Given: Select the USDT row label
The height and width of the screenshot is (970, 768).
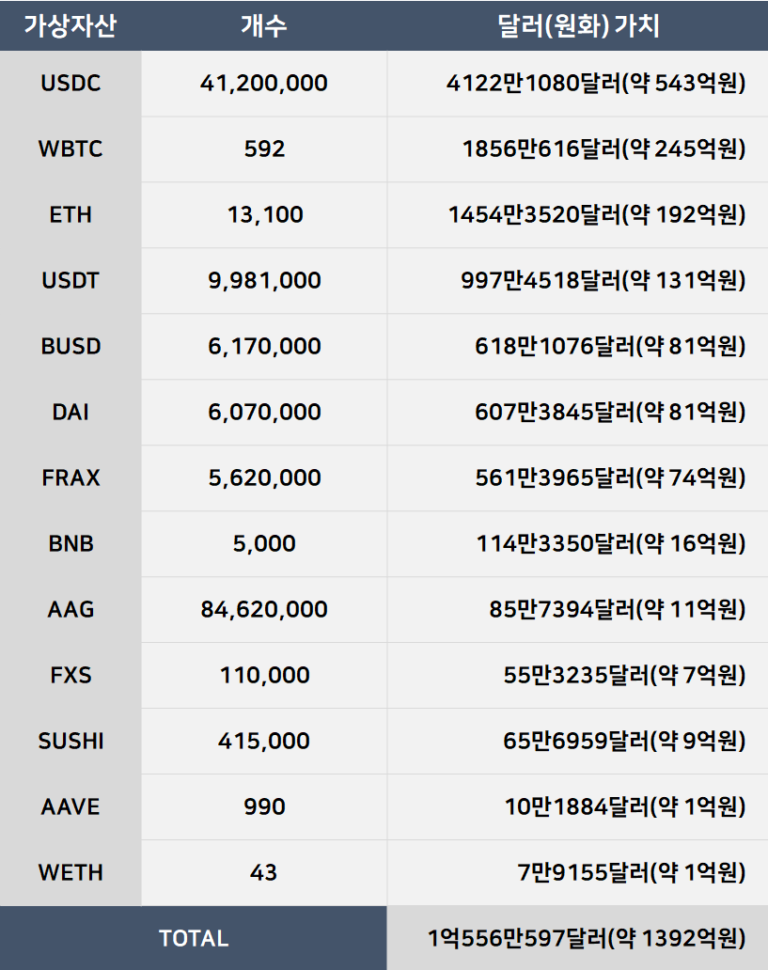Looking at the screenshot, I should pyautogui.click(x=71, y=281).
